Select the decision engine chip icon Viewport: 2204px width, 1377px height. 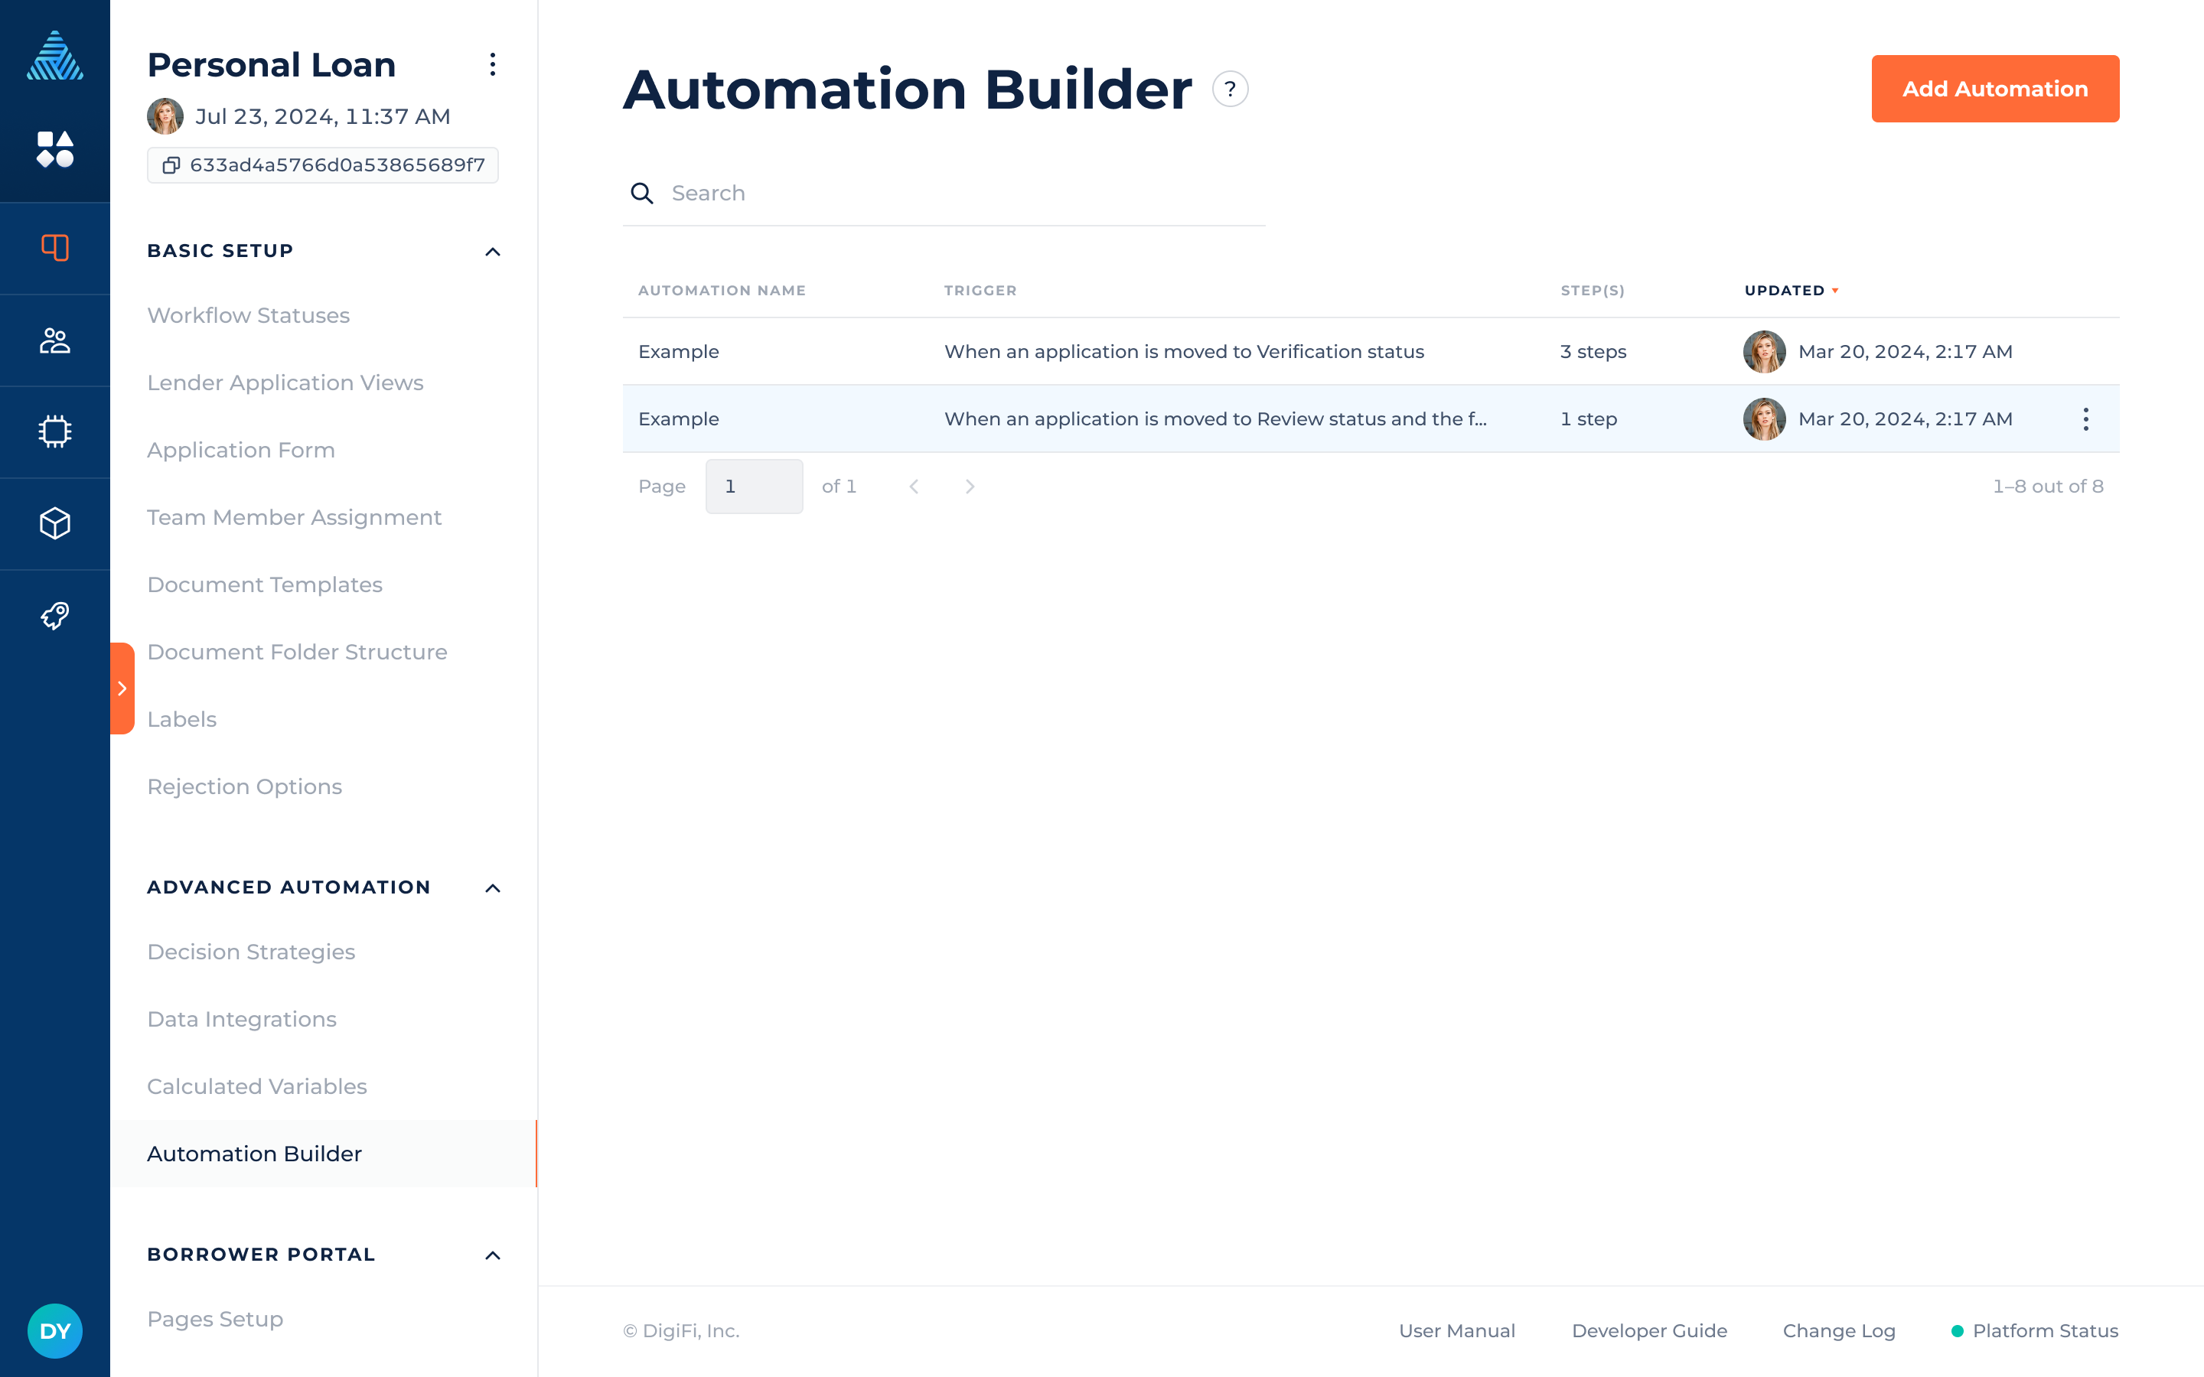point(54,431)
